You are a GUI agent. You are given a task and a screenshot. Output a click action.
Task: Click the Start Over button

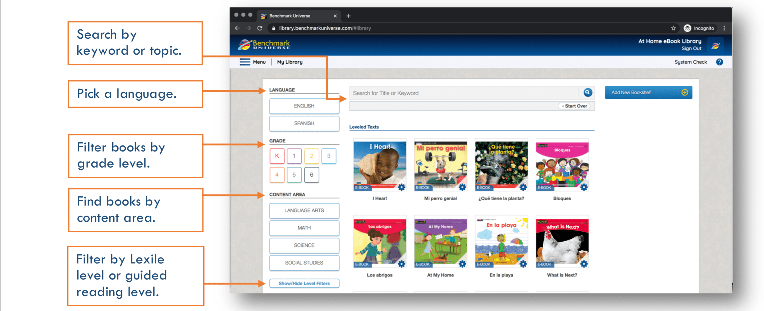pos(575,106)
